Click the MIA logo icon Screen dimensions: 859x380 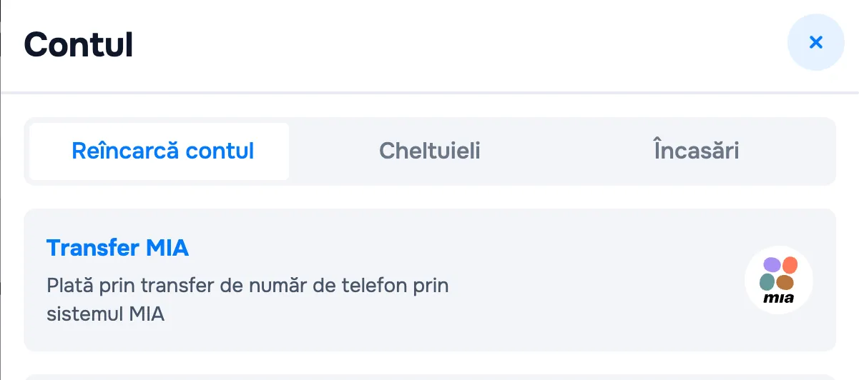[x=779, y=280]
